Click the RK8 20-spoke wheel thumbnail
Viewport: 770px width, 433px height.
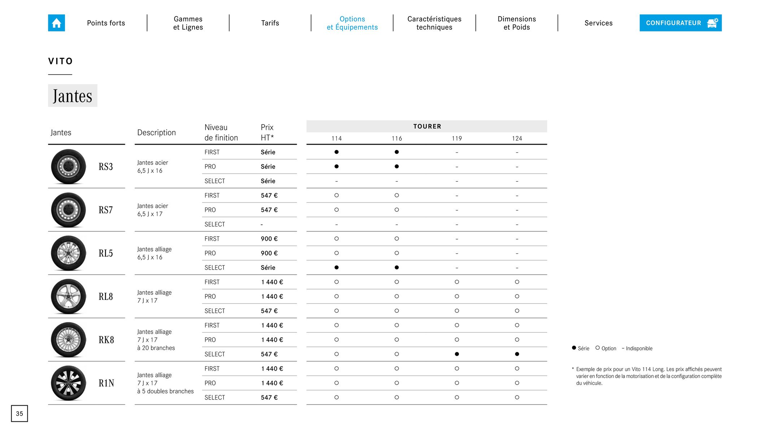(x=69, y=340)
